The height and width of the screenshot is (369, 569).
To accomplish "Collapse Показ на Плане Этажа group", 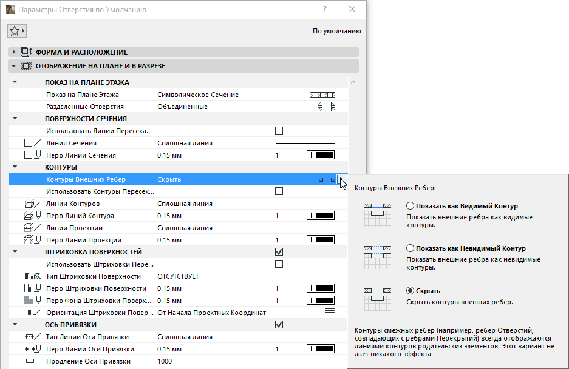I will (x=15, y=82).
